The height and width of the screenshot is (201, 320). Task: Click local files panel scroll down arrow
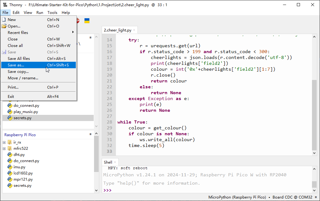tap(96, 126)
